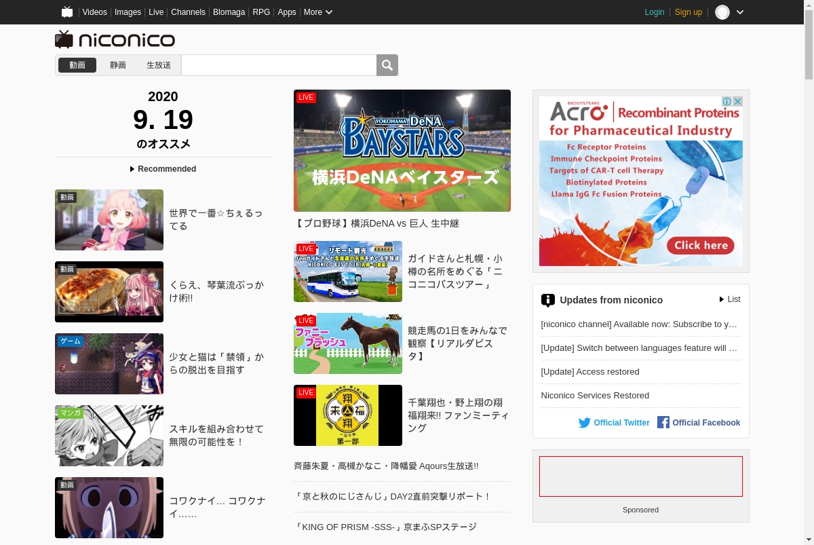The height and width of the screenshot is (545, 814).
Task: Open the manga thumbnail with マンガ tag
Action: (x=109, y=436)
